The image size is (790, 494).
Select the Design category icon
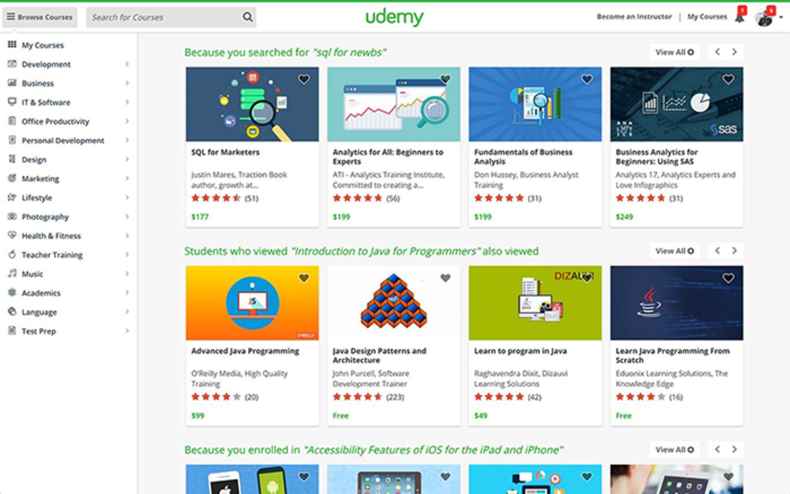[x=12, y=160]
